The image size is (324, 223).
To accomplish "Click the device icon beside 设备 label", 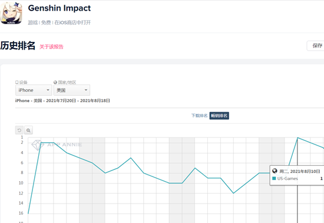I will point(17,82).
